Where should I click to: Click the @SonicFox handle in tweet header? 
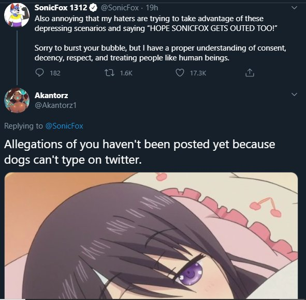point(120,8)
